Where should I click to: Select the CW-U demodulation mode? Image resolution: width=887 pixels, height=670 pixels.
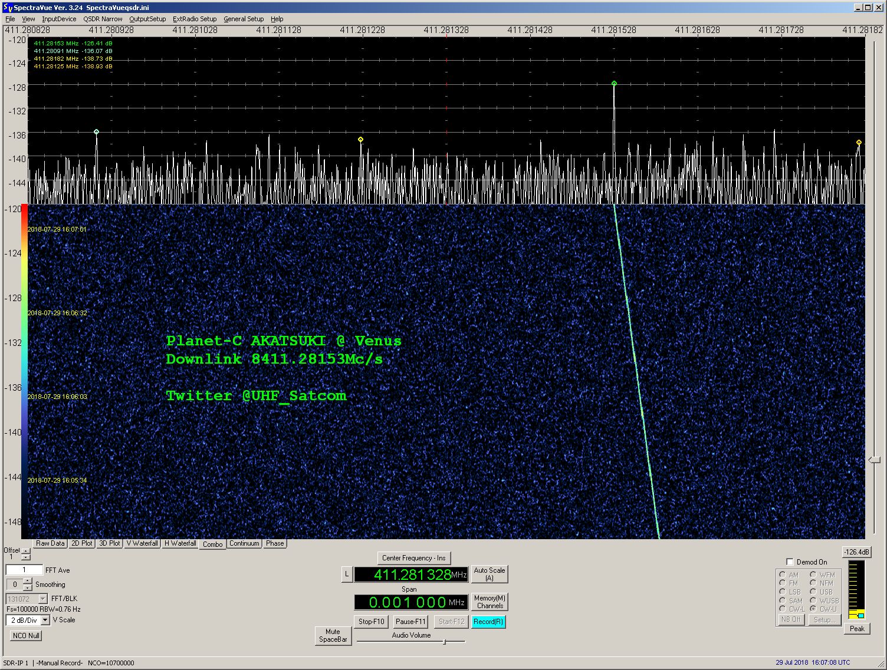tap(813, 609)
